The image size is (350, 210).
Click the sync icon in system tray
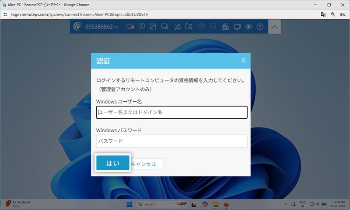[293, 204]
